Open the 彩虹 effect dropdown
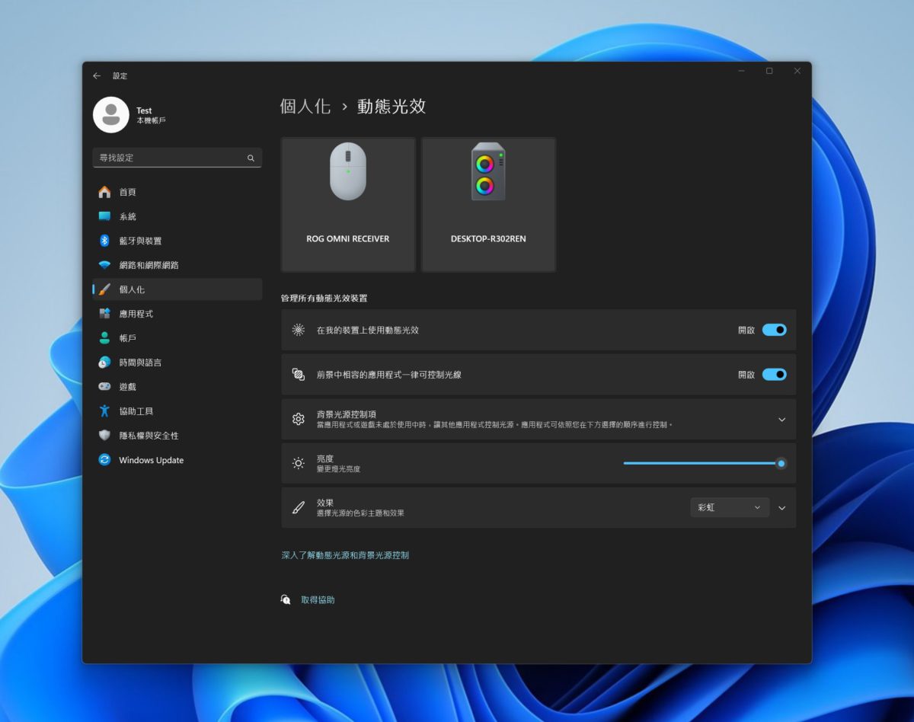Viewport: 914px width, 722px height. point(729,507)
